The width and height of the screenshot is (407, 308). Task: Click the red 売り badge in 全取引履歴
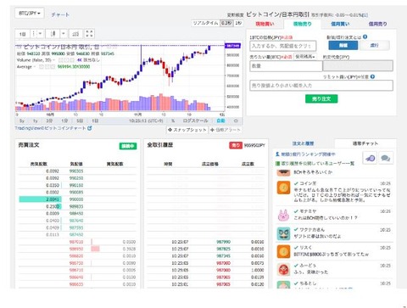235,145
